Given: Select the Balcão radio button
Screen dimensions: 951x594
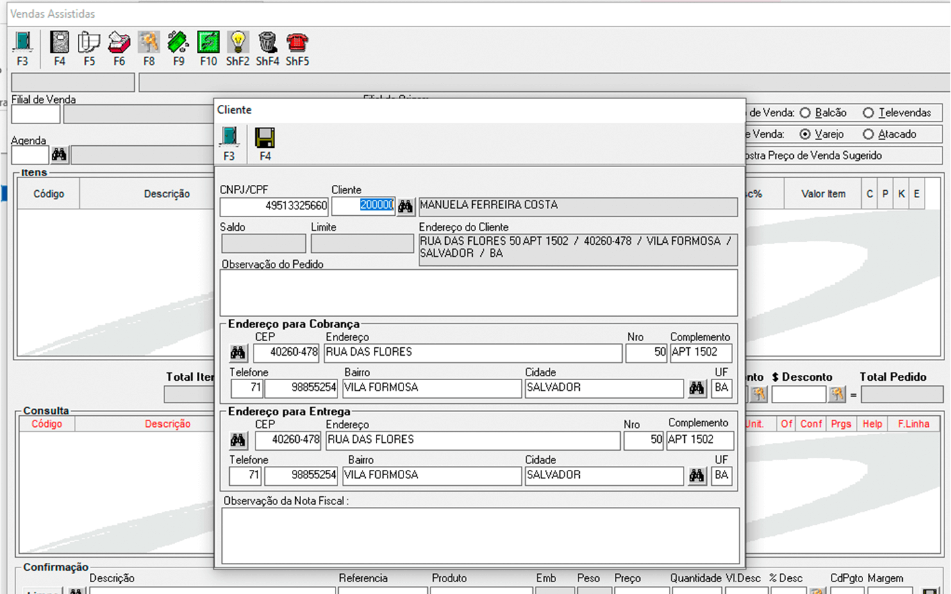Looking at the screenshot, I should tap(805, 113).
